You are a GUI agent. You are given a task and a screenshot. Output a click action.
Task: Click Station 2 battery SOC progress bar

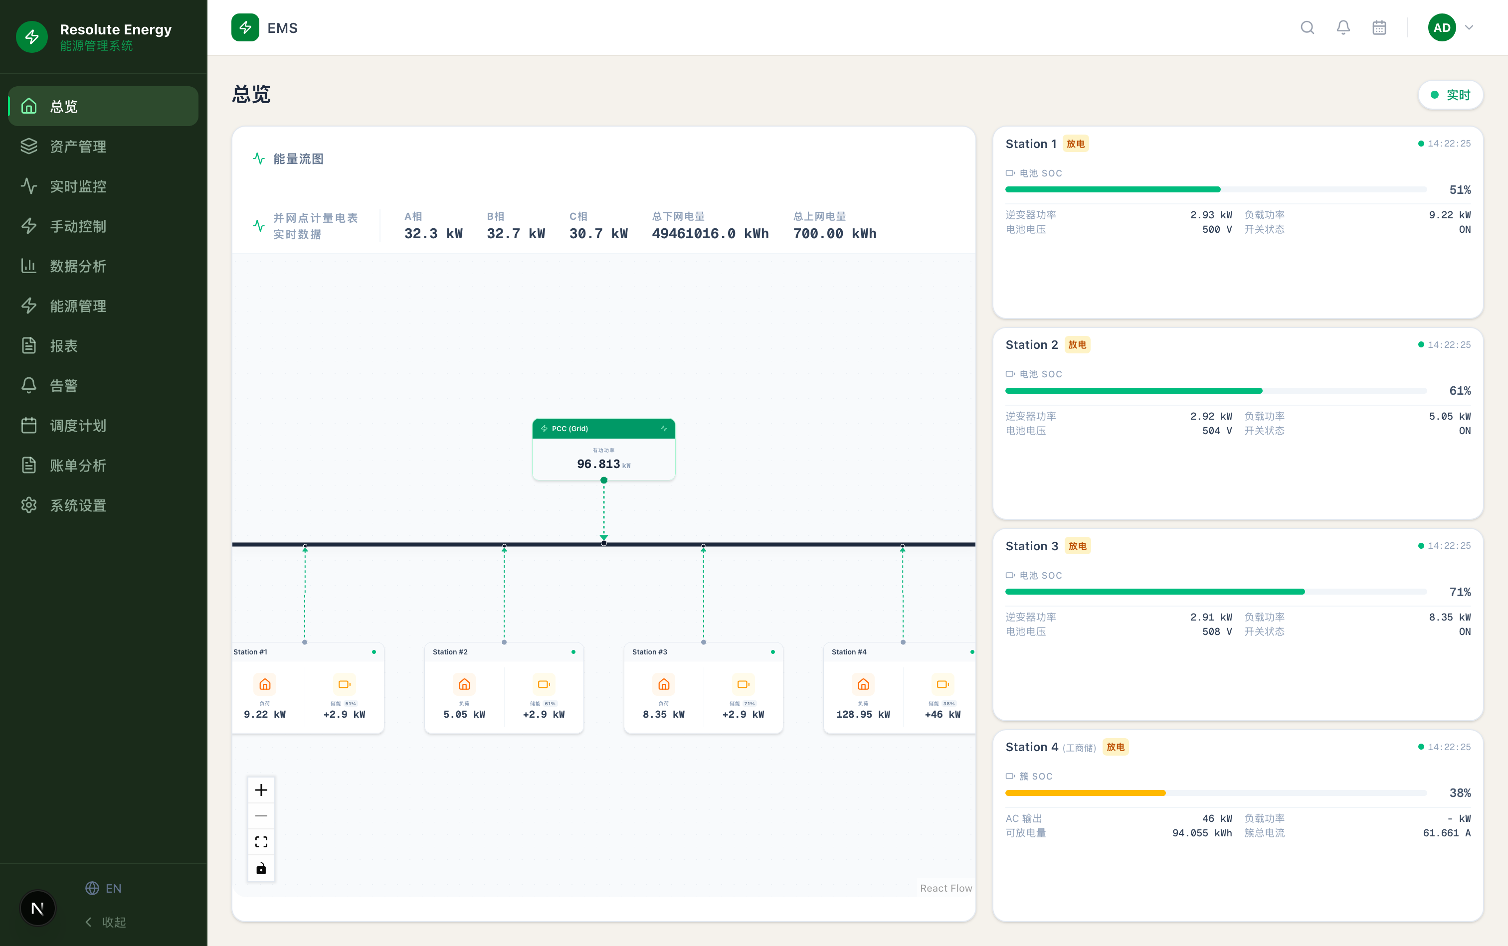[1216, 390]
